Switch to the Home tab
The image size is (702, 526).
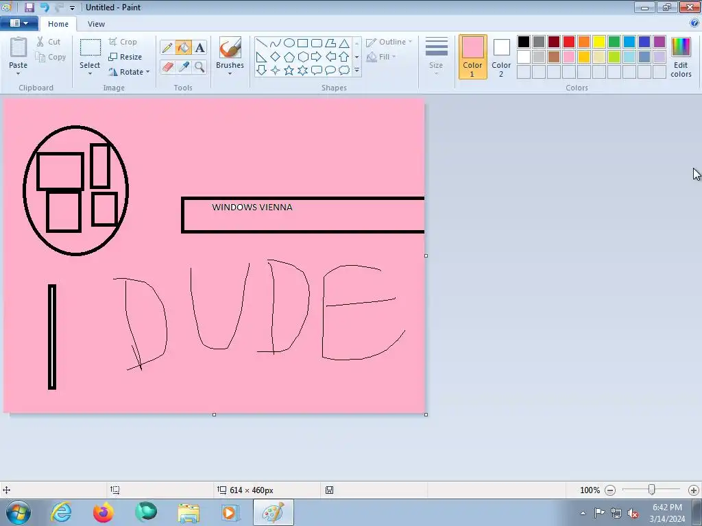point(58,24)
